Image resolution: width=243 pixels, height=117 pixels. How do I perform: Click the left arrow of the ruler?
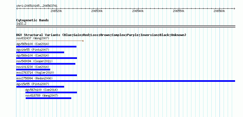[17, 8]
